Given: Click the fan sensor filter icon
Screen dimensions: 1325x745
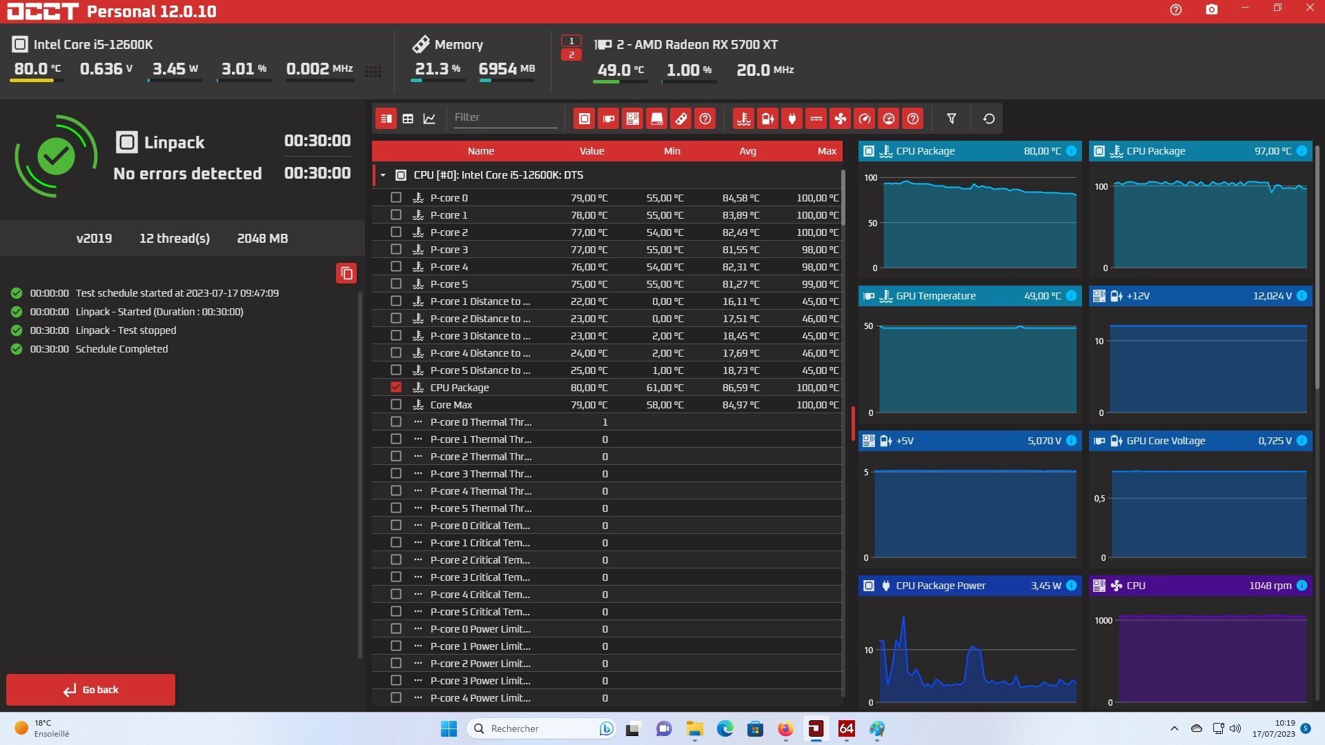Looking at the screenshot, I should coord(840,119).
